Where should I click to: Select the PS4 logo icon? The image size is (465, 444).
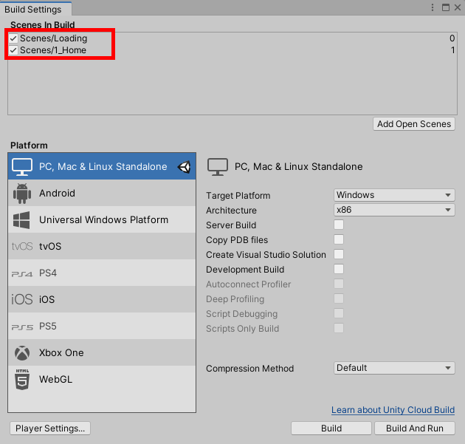22,273
